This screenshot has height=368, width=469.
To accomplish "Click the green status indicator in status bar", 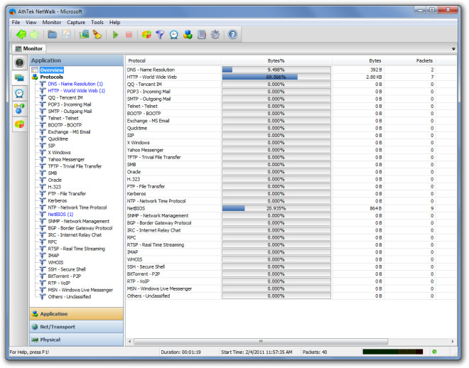I will pos(434,352).
